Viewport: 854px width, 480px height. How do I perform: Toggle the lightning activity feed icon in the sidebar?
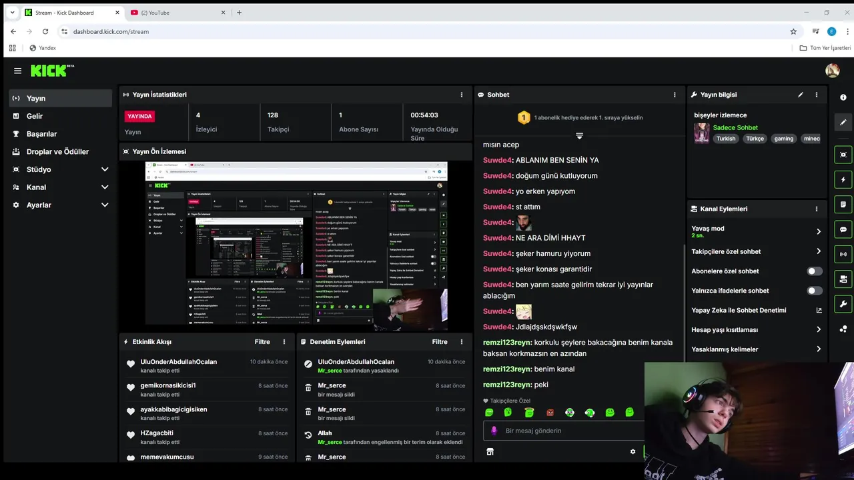tap(843, 180)
